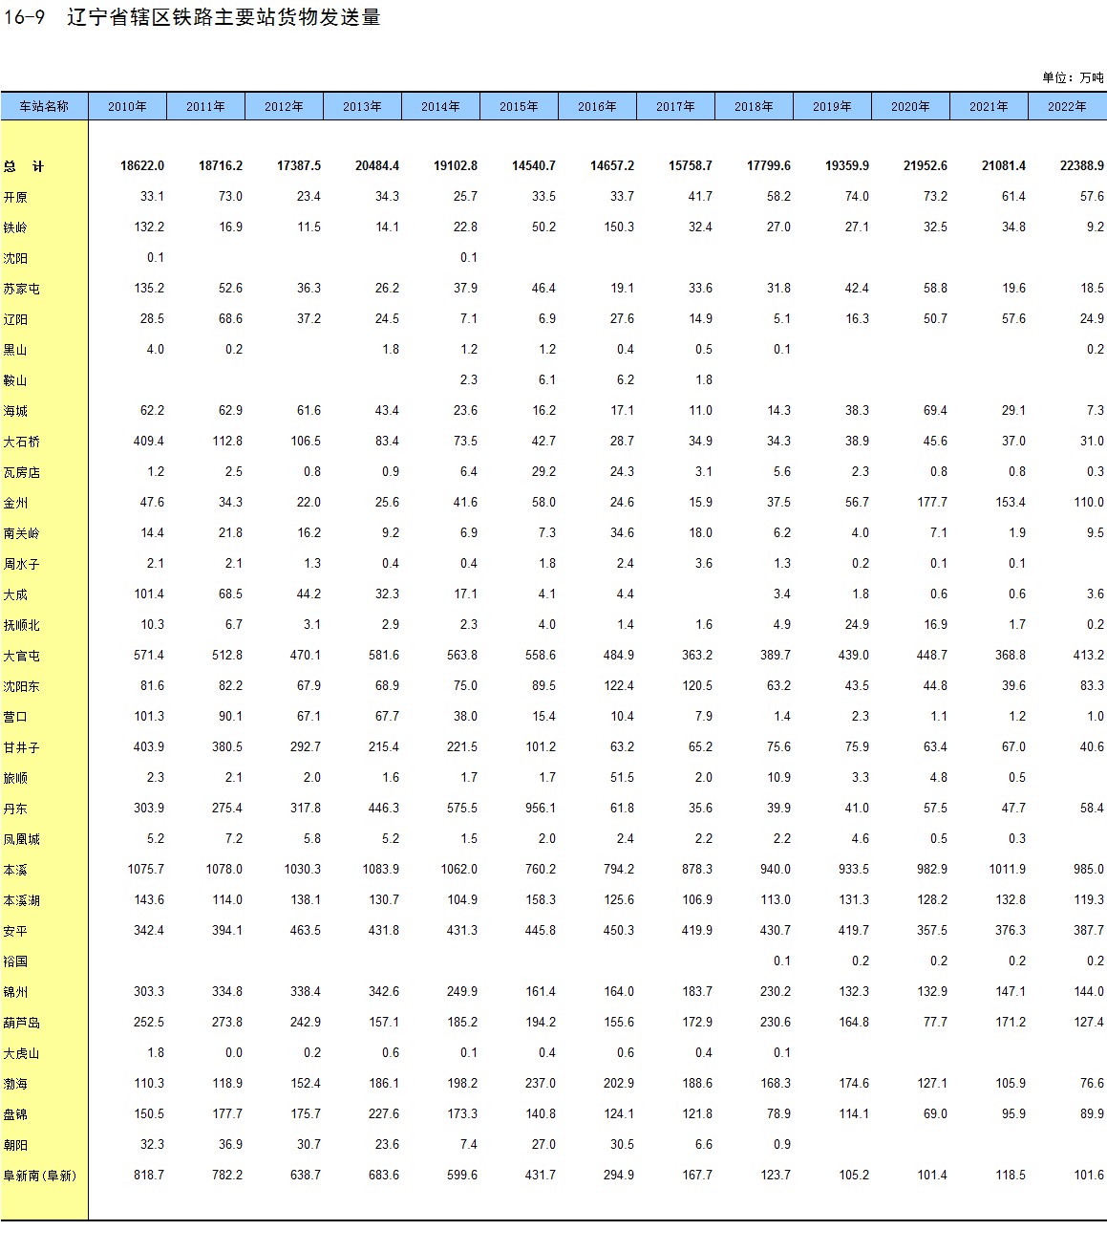This screenshot has width=1107, height=1252.
Task: Click the unit label 单位:万吨
Action: (1073, 77)
